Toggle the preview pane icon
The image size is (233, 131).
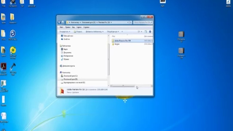(146, 32)
